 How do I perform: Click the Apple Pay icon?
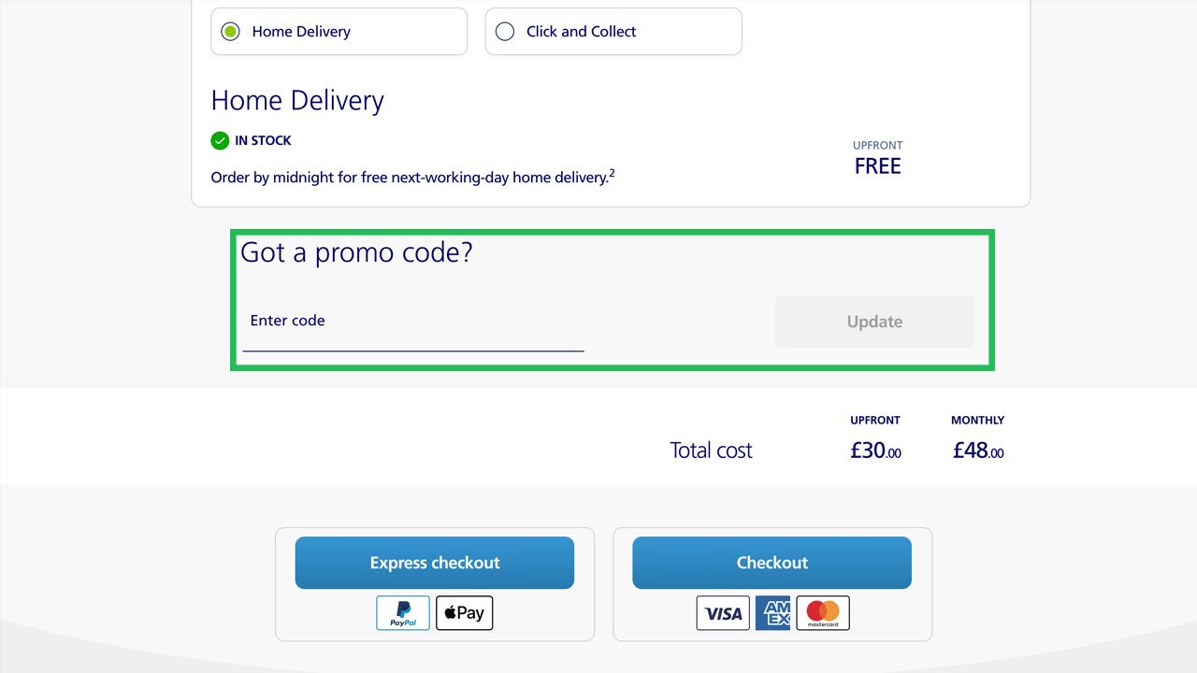464,613
